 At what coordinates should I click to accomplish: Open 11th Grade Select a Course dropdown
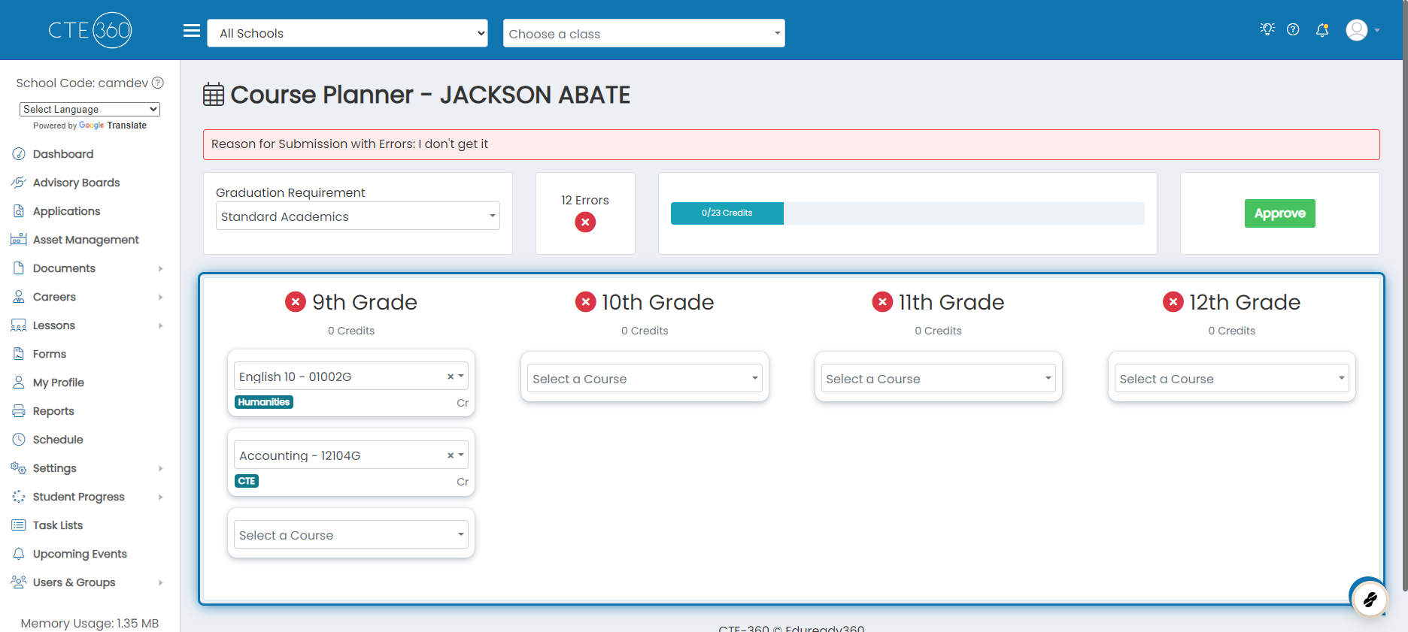pos(939,378)
